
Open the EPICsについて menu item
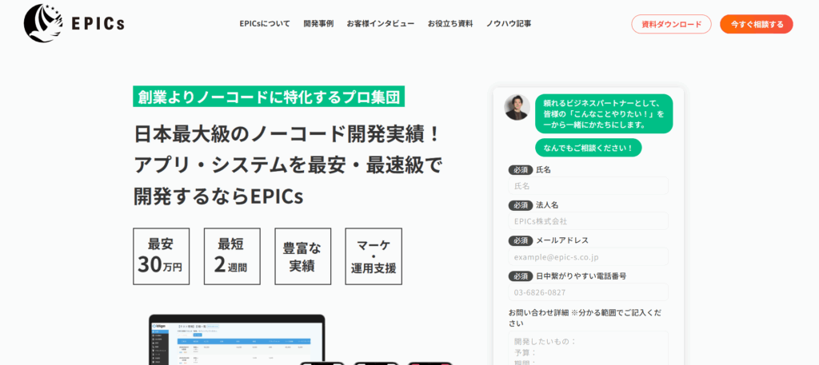[x=265, y=23]
